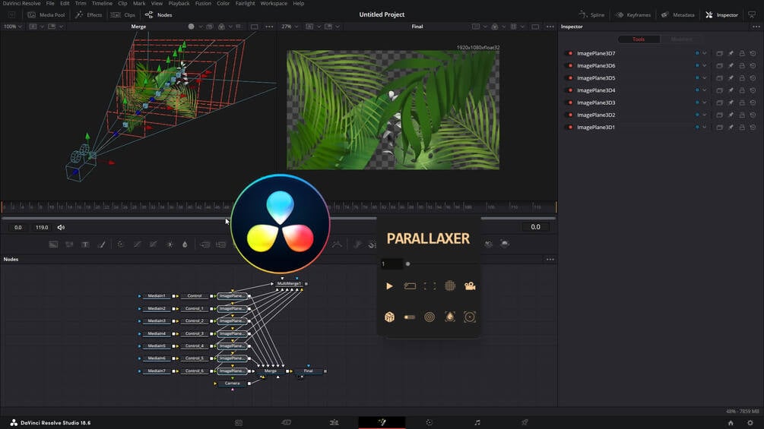Lock the ImagePlane3D6 control in Inspector

(742, 65)
